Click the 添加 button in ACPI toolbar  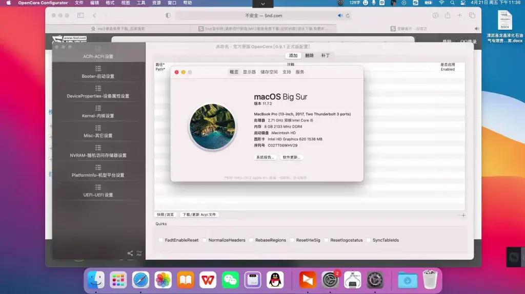pyautogui.click(x=293, y=55)
